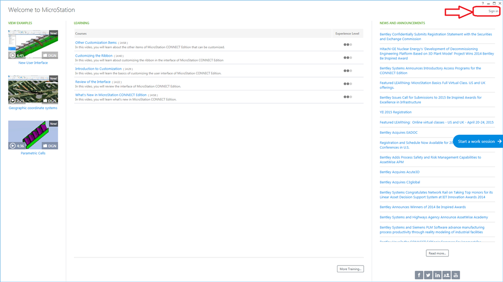Click experience dots for Customizing the Ribbon
This screenshot has height=282, width=503.
click(348, 58)
